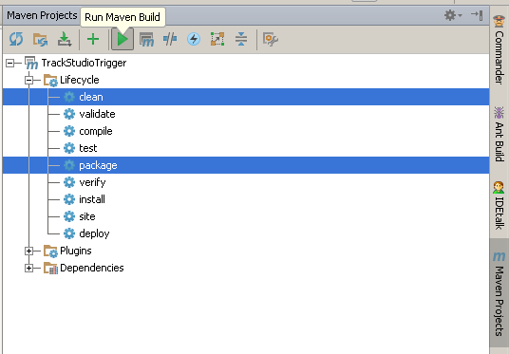
Task: Click the Reimport All Maven Projects icon
Action: [x=16, y=39]
